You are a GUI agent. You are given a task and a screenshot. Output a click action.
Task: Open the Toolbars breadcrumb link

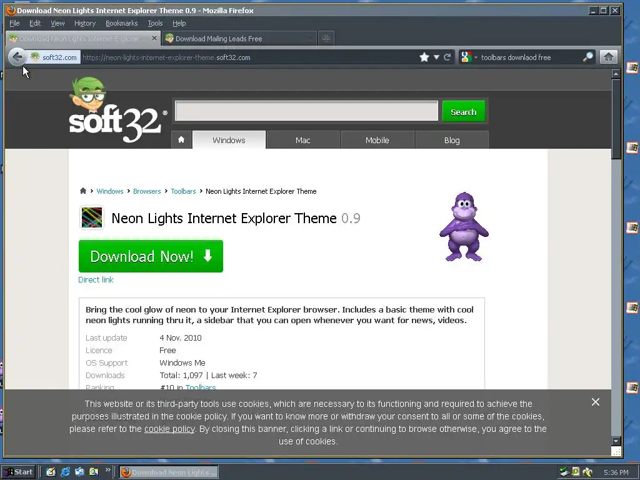(x=183, y=191)
